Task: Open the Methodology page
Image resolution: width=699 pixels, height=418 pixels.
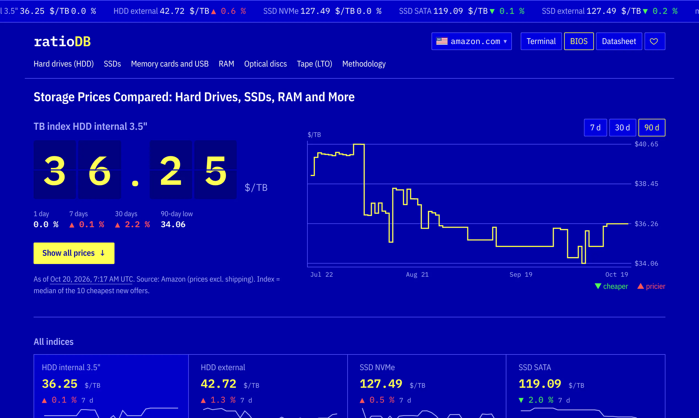Action: click(x=364, y=64)
